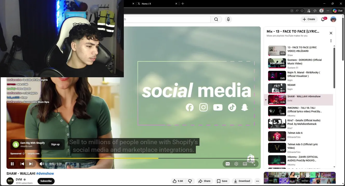Close the tab left of Home / X
This screenshot has width=345, height=186.
coord(133,4)
